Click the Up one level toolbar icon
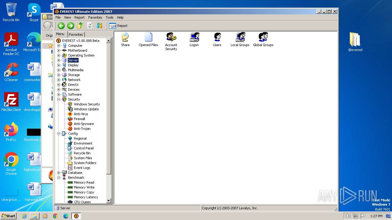This screenshot has height=220, width=392. [80, 26]
